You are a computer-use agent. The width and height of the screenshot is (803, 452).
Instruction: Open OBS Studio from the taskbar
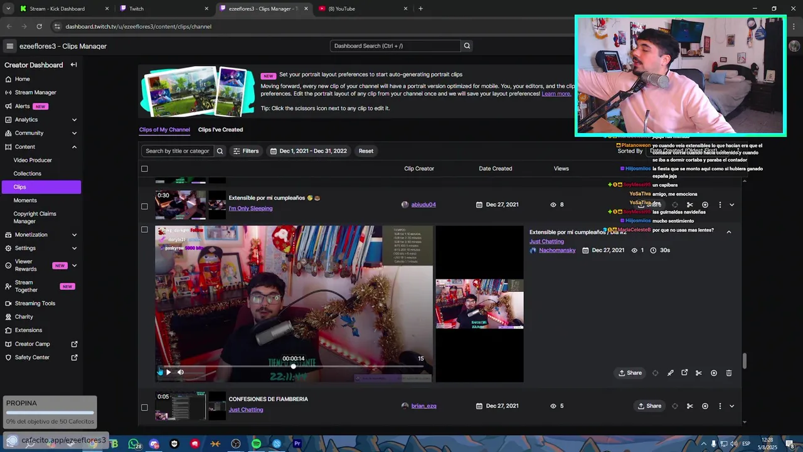[236, 444]
